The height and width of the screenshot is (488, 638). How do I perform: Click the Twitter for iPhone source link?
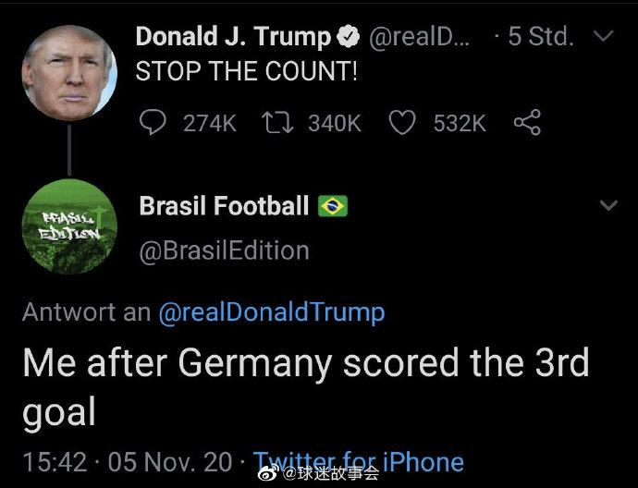pos(359,460)
